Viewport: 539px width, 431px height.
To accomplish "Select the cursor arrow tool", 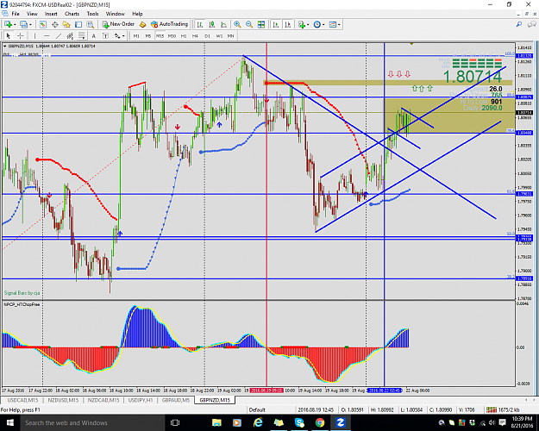I will point(9,35).
